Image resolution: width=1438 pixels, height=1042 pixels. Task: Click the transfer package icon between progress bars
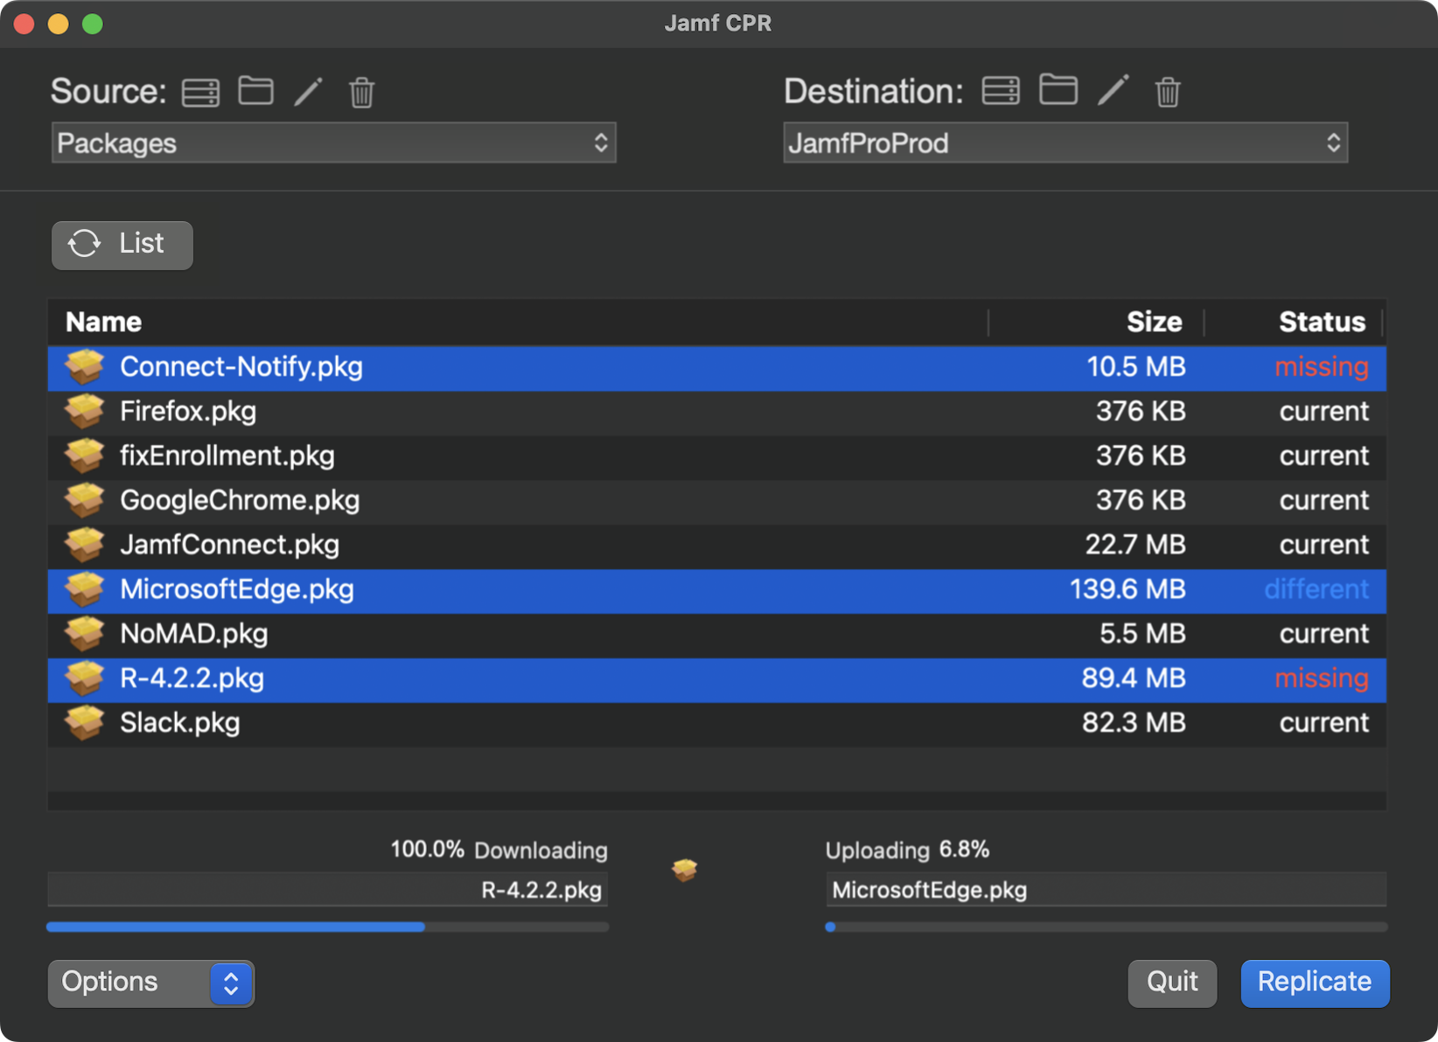pyautogui.click(x=685, y=870)
